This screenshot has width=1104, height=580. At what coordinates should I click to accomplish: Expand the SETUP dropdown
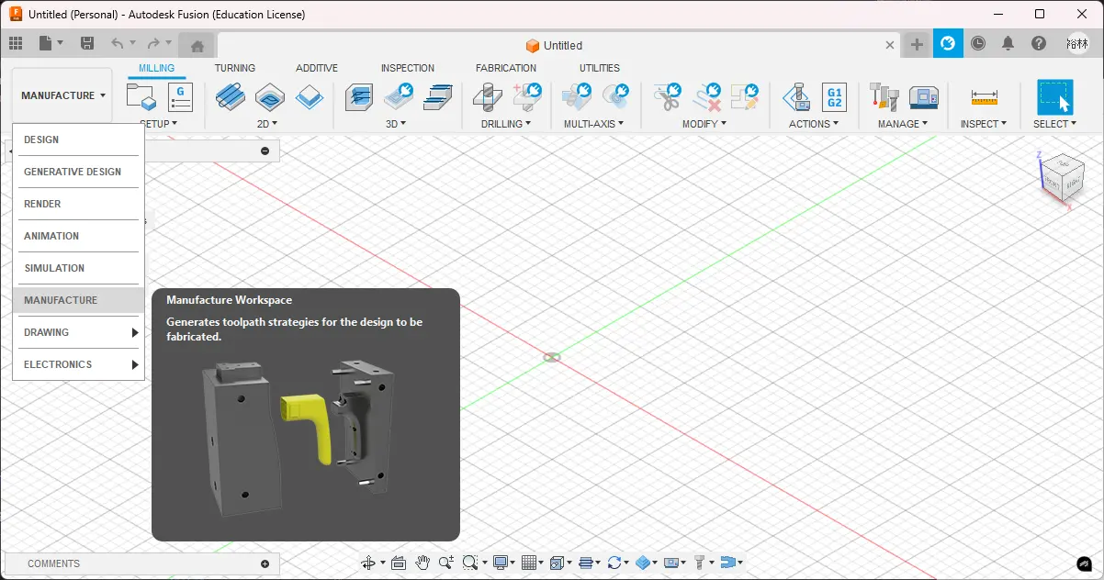coord(158,124)
